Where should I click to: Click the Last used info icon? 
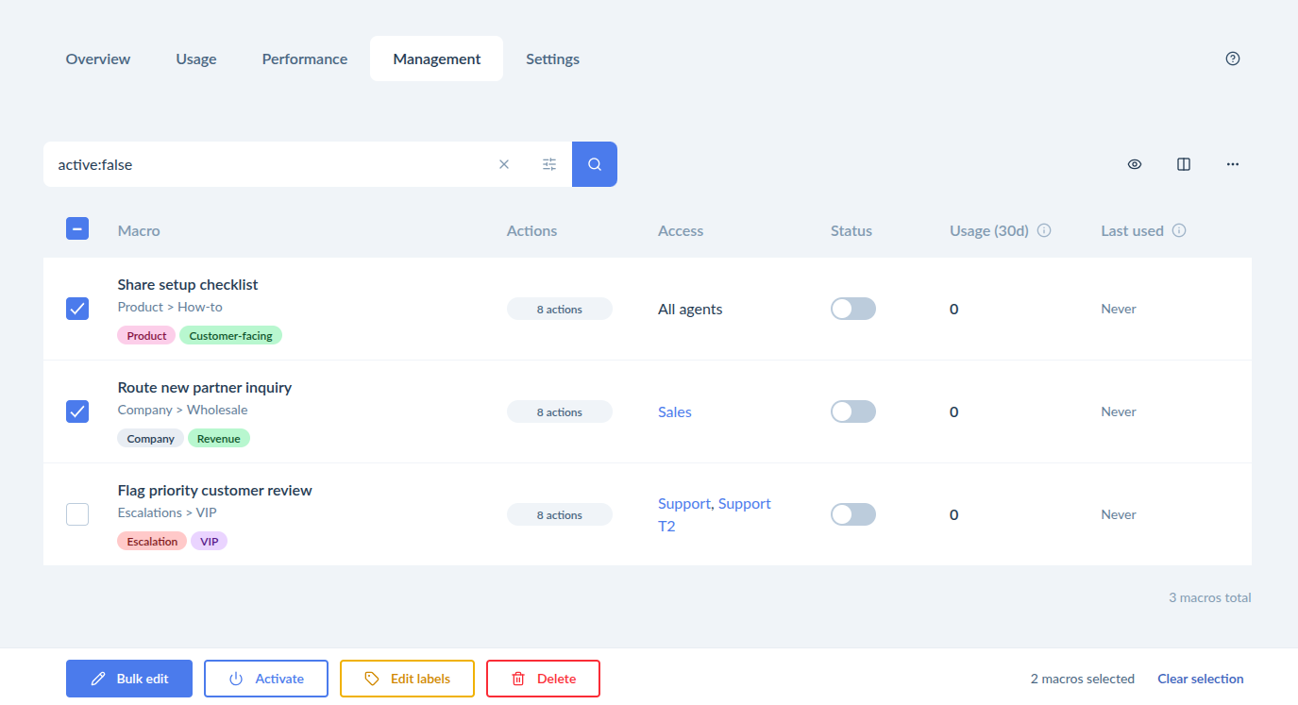click(x=1179, y=230)
